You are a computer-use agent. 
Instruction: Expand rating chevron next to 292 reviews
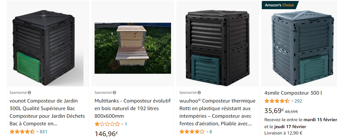pos(292,101)
